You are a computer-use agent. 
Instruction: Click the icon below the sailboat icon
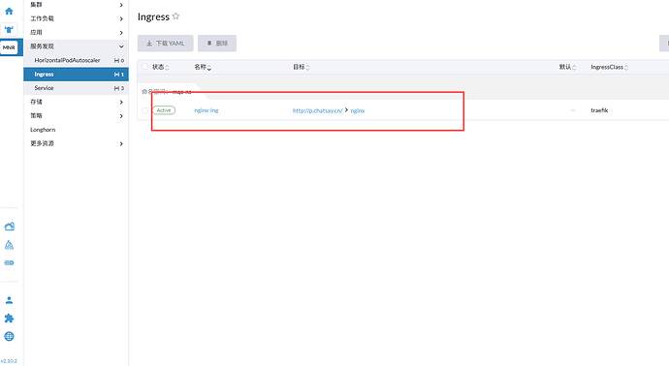click(x=9, y=263)
